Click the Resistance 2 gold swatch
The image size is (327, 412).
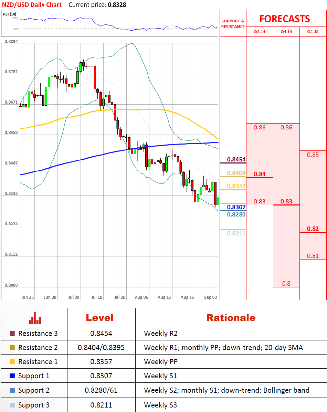tap(12, 348)
